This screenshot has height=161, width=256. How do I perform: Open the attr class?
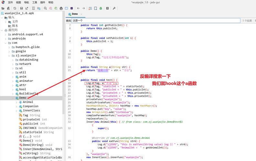pos(23,85)
